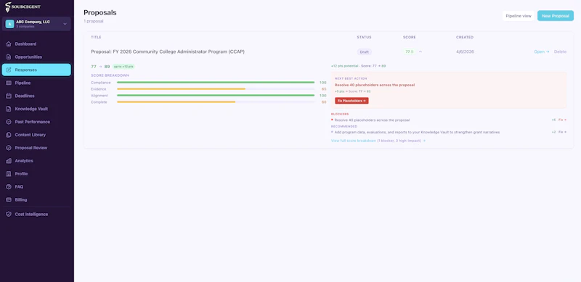Go to Past Performance
581x282 pixels.
(x=36, y=122)
